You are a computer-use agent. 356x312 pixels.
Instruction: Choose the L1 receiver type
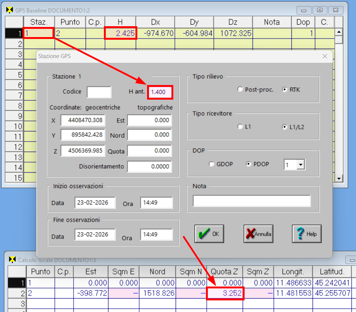pyautogui.click(x=240, y=127)
